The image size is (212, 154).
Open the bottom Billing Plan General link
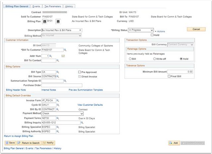(x=14, y=148)
